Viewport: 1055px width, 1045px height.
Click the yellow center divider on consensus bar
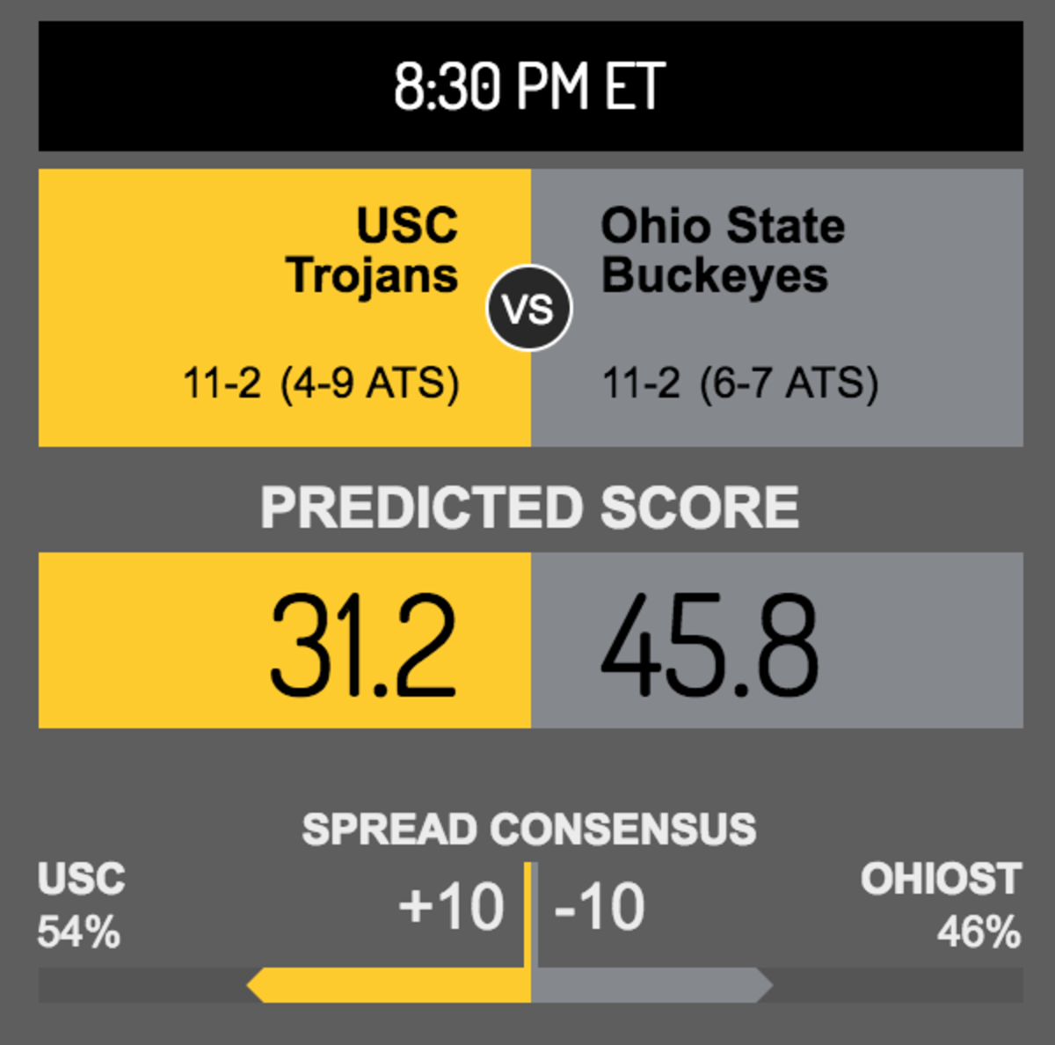[x=528, y=932]
